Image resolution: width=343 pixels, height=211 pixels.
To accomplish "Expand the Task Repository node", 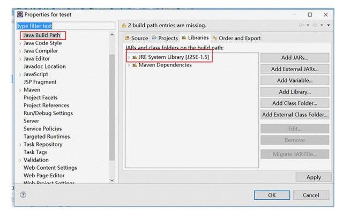I will [20, 145].
